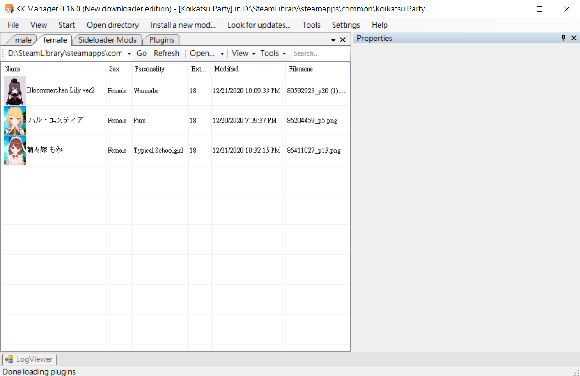The image size is (580, 376).
Task: Click the Search... field
Action: (x=320, y=54)
